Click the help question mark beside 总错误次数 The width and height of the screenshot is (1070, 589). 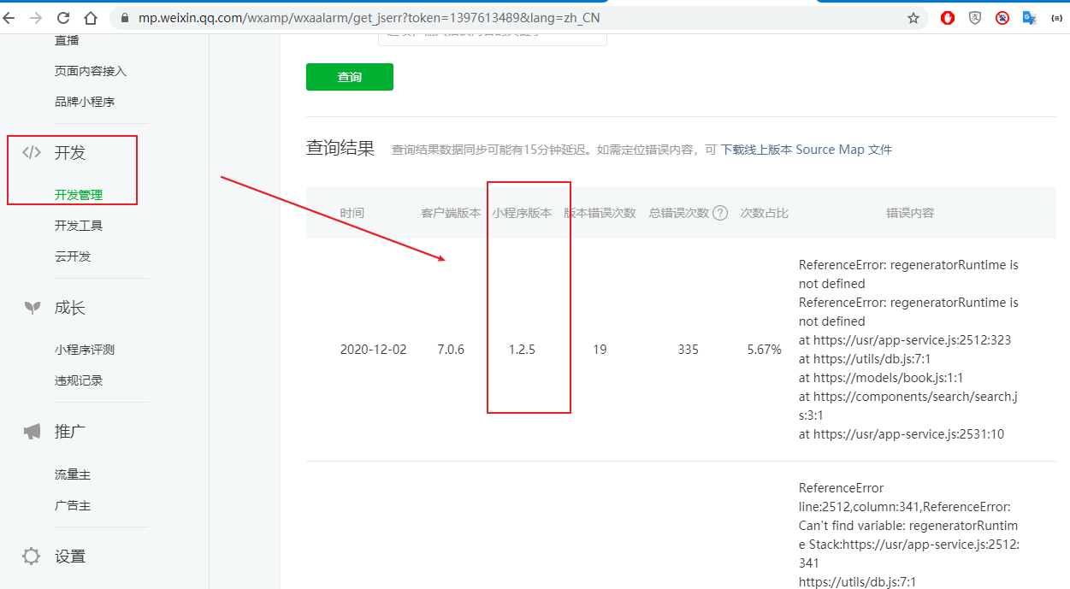click(x=720, y=213)
